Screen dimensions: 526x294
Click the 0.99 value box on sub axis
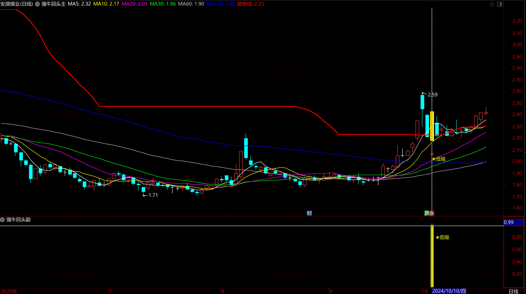[513, 222]
